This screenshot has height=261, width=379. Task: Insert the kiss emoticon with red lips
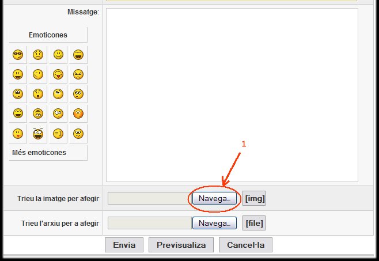click(x=18, y=134)
